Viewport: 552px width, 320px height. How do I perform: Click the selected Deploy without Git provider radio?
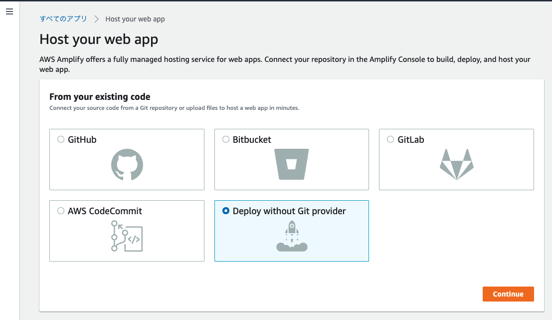coord(225,211)
